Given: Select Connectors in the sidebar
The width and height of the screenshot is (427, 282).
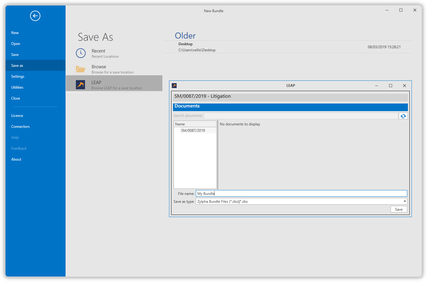Looking at the screenshot, I should pyautogui.click(x=20, y=127).
